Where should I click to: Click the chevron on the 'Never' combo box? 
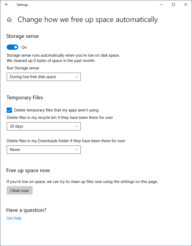[77, 150]
